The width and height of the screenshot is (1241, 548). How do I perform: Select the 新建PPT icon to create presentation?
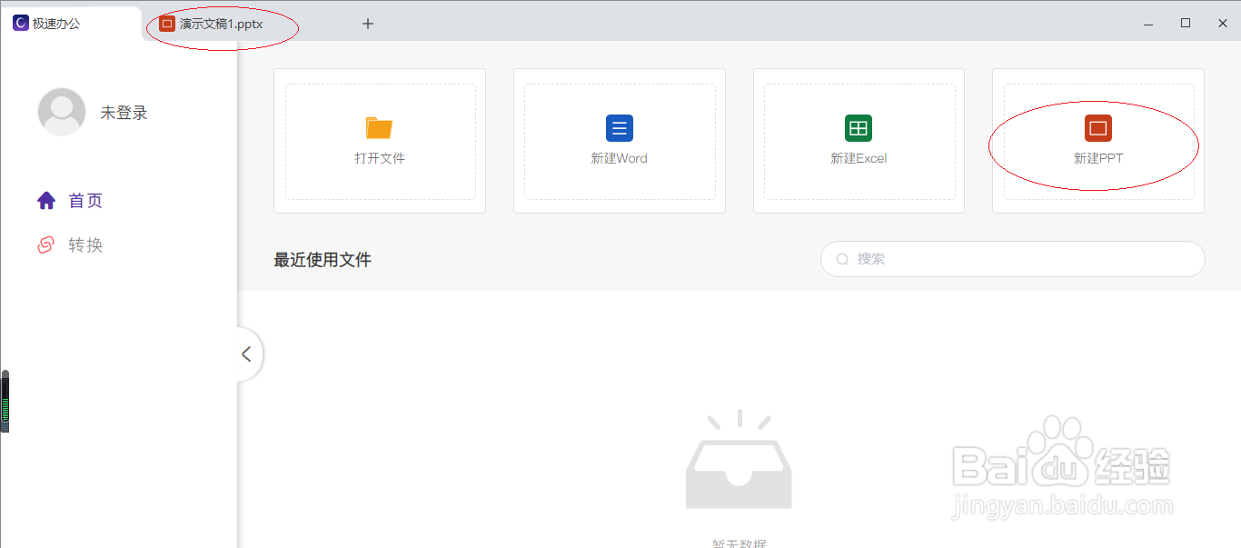click(x=1097, y=128)
